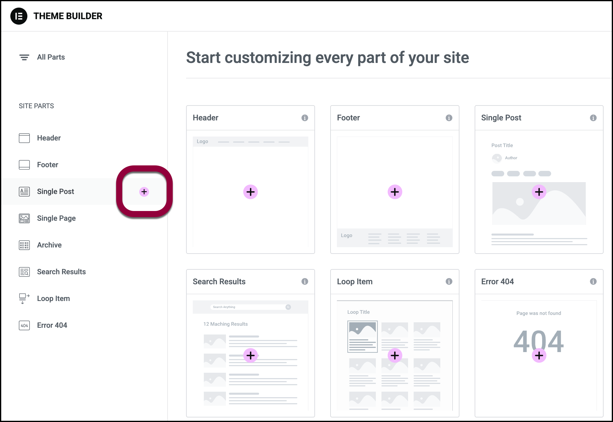The width and height of the screenshot is (613, 422).
Task: Open info icon on Header card
Action: click(305, 118)
